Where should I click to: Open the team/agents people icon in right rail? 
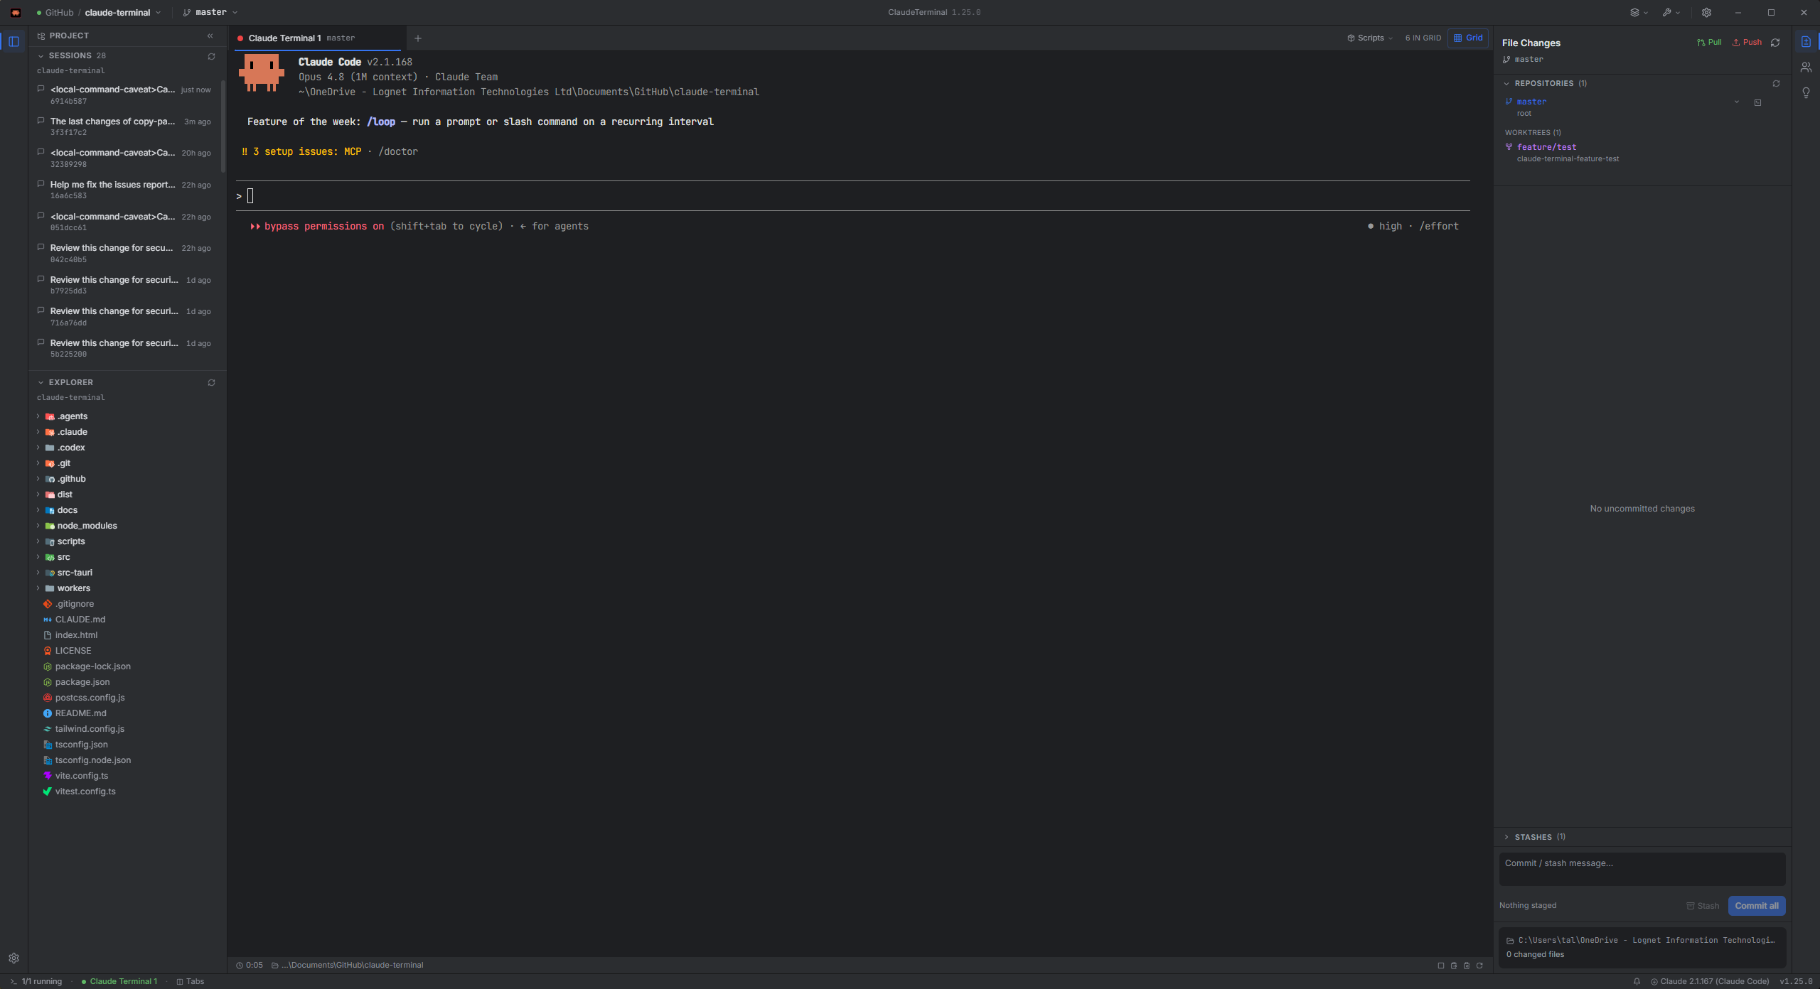1806,67
